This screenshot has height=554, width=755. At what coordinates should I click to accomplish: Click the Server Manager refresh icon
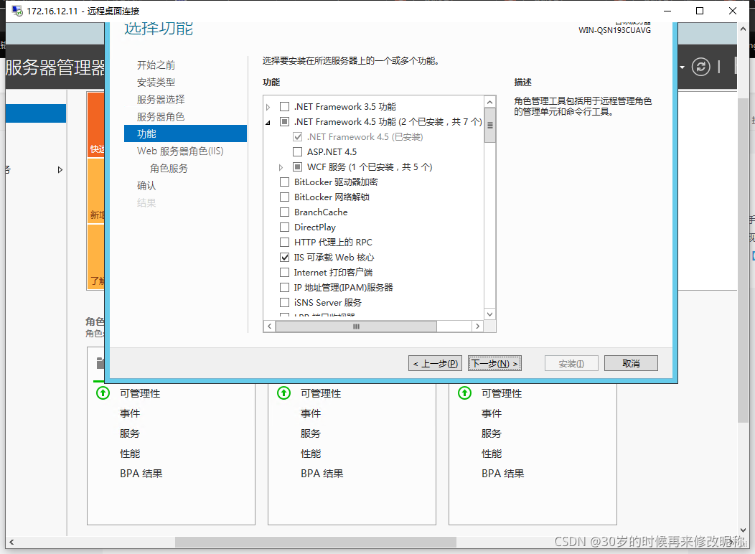[700, 67]
